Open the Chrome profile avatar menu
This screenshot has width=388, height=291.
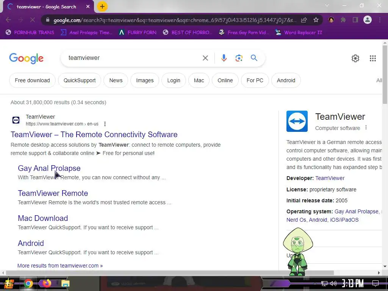(x=368, y=20)
